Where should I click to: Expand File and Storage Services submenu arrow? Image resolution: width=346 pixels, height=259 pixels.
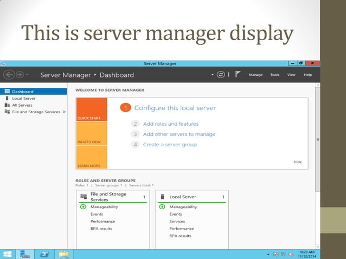click(65, 112)
